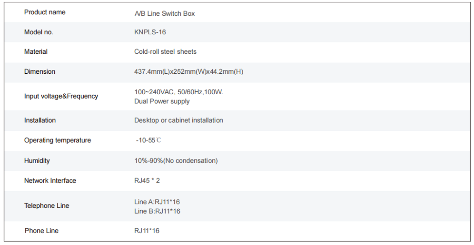This screenshot has width=474, height=245.
Task: Click the "Input voltage&Frequency" label
Action: coord(61,96)
